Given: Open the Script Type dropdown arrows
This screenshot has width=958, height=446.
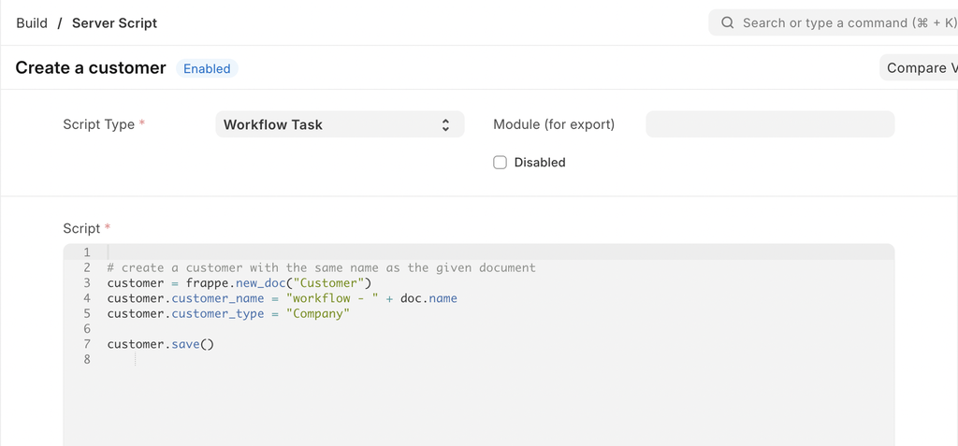Looking at the screenshot, I should (446, 124).
